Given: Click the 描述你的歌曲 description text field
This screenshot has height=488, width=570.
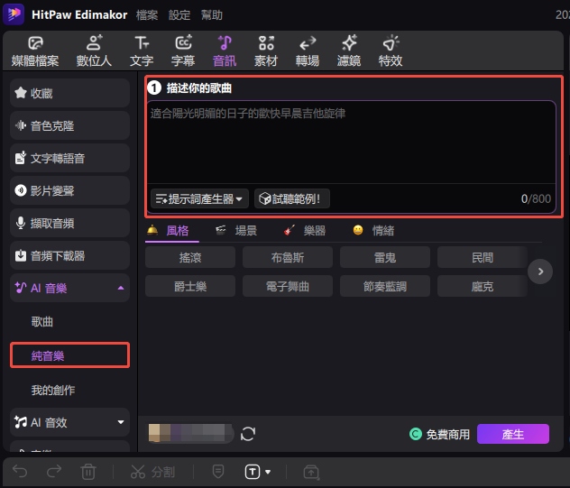Looking at the screenshot, I should tap(352, 142).
